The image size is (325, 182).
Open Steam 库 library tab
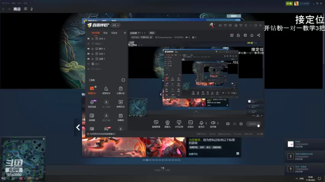tap(26, 9)
